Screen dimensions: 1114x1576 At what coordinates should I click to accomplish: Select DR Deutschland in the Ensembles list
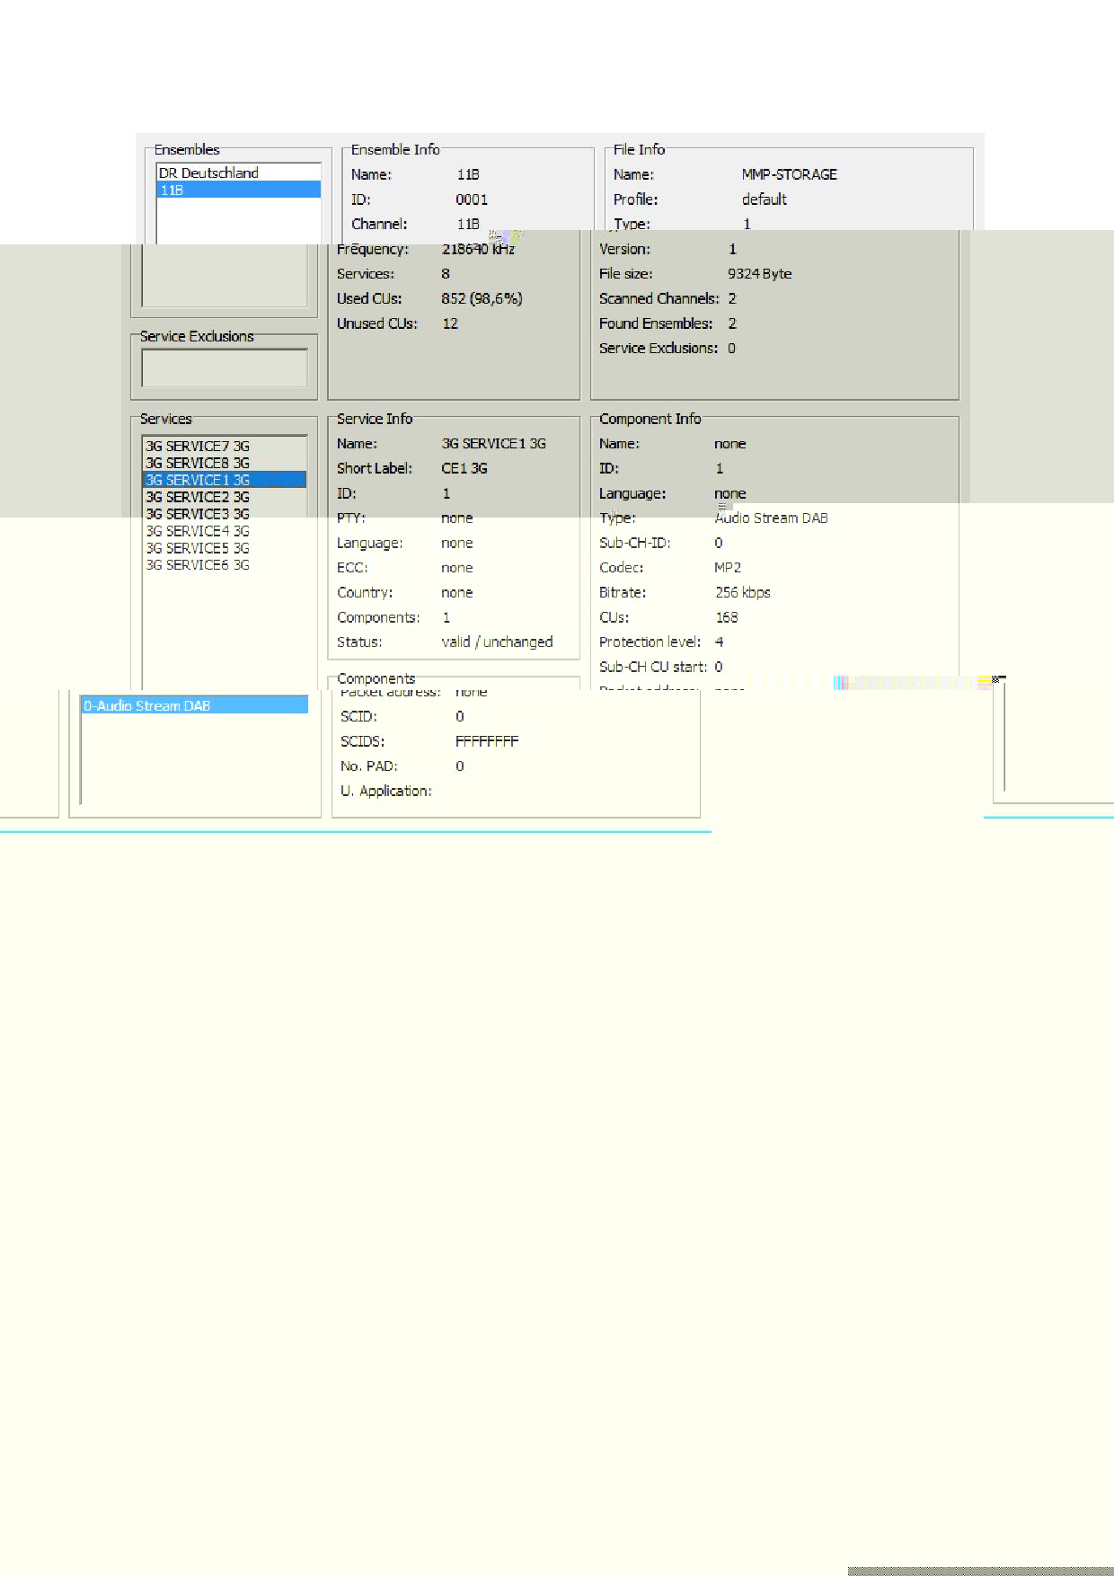pos(208,173)
